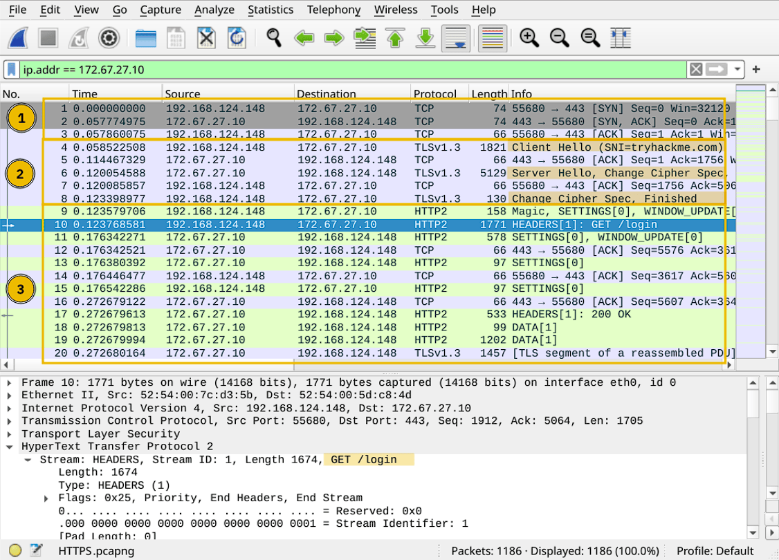Open the Go menu

point(120,10)
